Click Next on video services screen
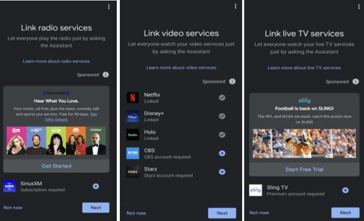 point(222,213)
